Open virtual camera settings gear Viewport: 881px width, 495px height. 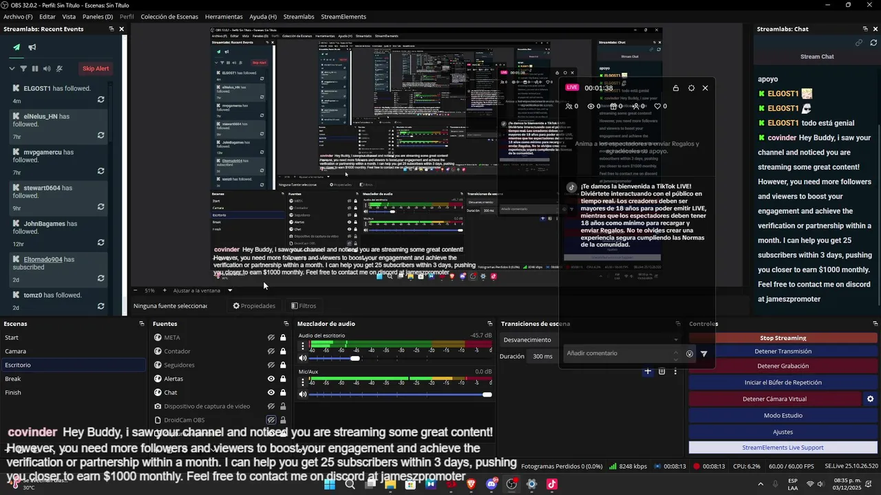pos(870,399)
